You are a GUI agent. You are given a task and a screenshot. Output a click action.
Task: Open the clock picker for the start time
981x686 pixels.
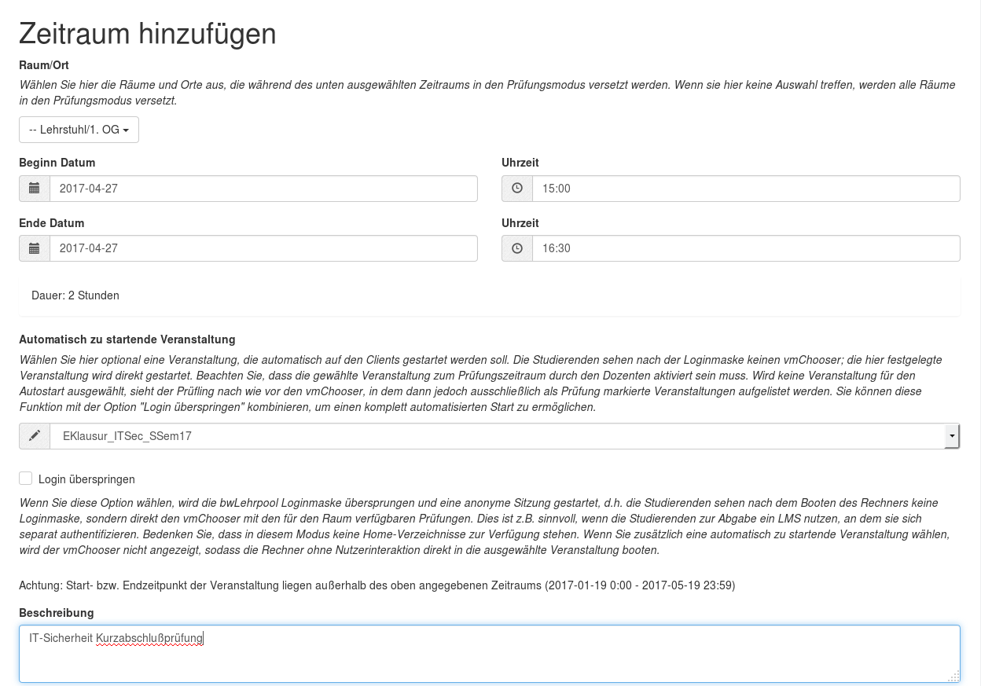pos(517,189)
